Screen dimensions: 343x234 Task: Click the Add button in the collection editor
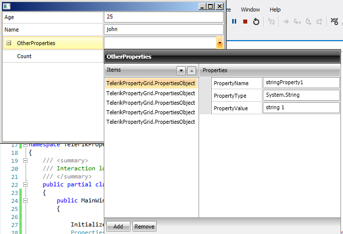[x=118, y=226]
